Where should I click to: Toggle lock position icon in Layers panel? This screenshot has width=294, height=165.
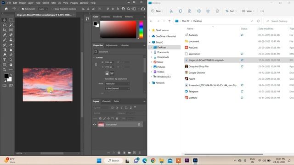pyautogui.click(x=108, y=118)
